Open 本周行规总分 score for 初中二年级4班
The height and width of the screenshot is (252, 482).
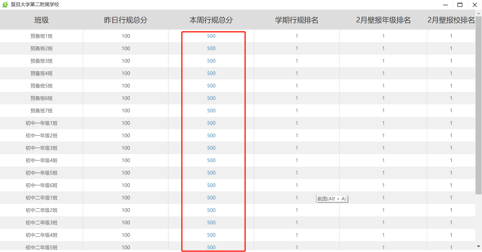click(x=211, y=235)
